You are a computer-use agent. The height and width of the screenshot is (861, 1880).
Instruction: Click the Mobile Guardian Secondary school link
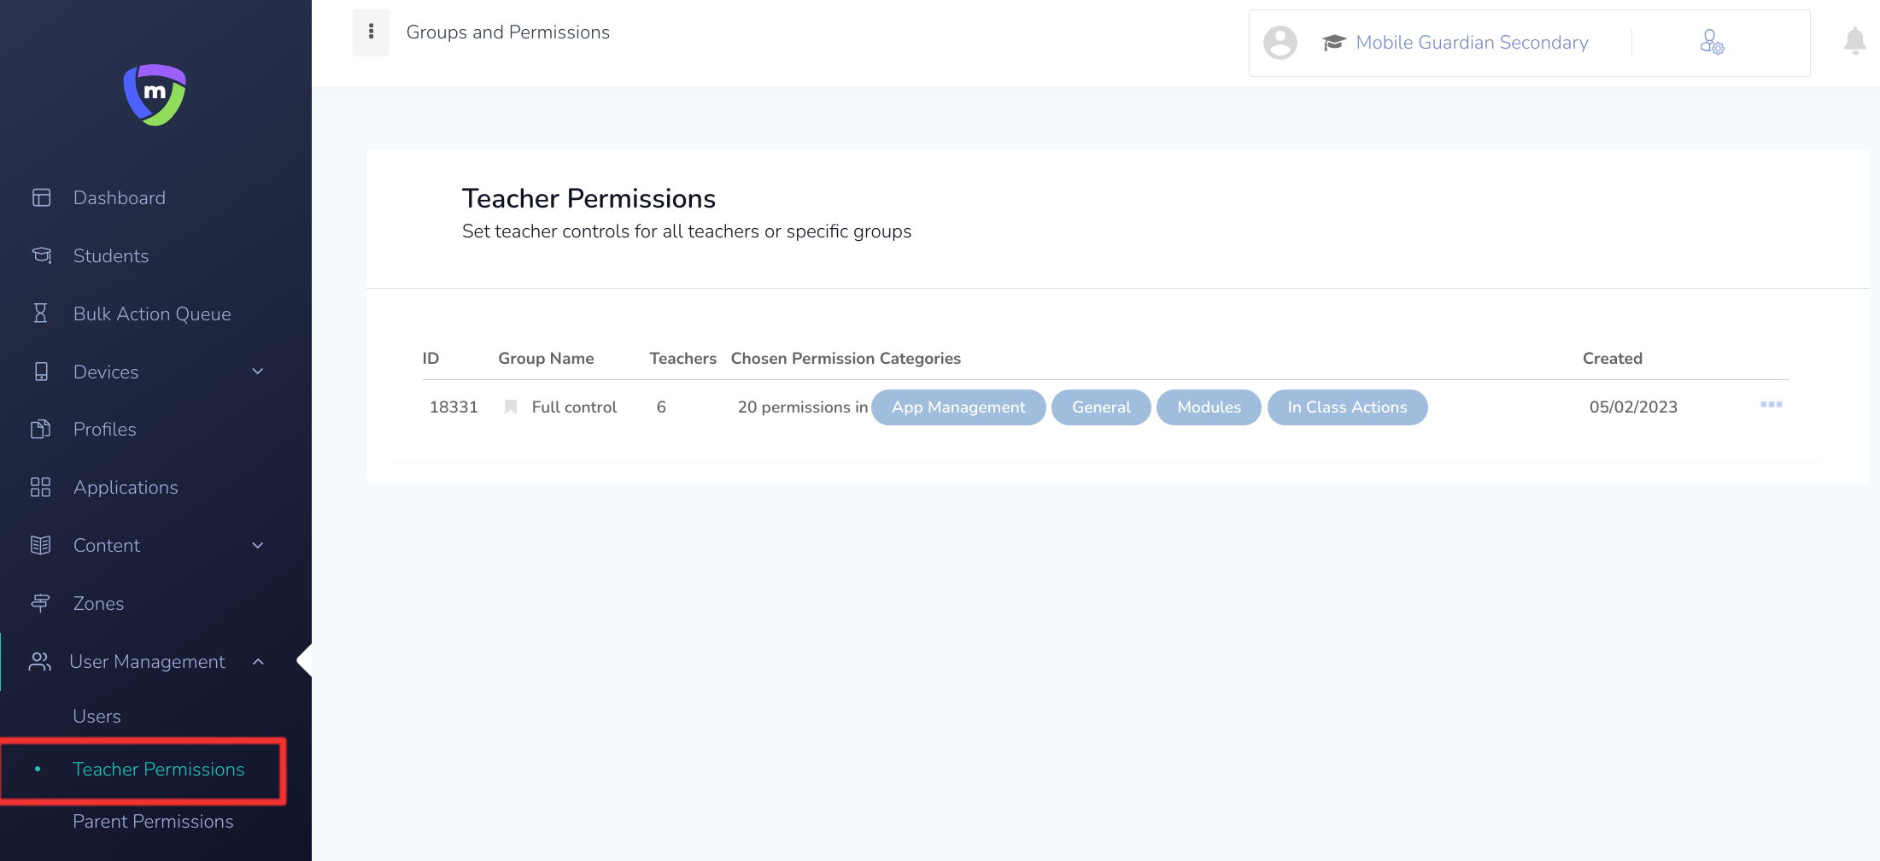(1472, 43)
